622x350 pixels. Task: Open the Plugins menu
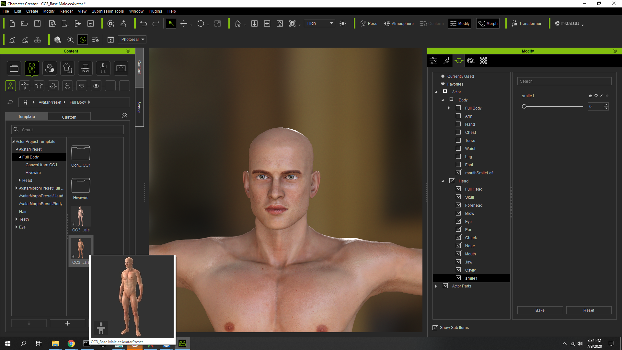pyautogui.click(x=155, y=11)
